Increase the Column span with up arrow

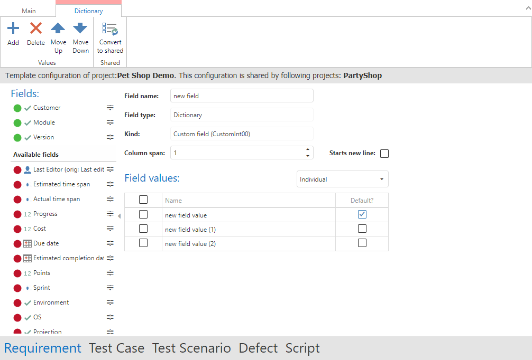(x=308, y=150)
